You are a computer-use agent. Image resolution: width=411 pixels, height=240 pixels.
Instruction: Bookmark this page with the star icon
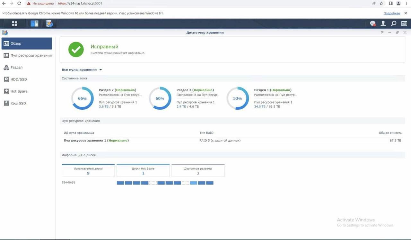[381, 4]
